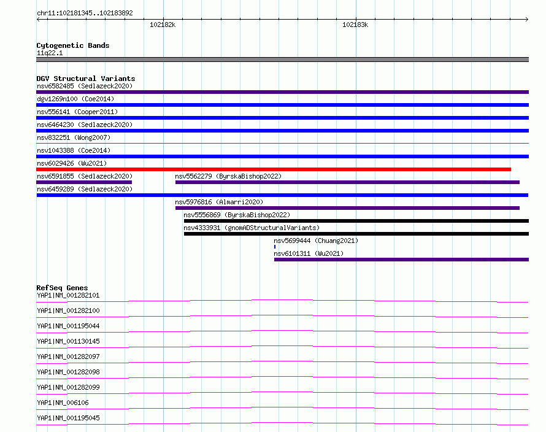This screenshot has width=546, height=432.
Task: Open variant nsv6464230 (Sedlazeck2020) label
Action: (x=85, y=125)
